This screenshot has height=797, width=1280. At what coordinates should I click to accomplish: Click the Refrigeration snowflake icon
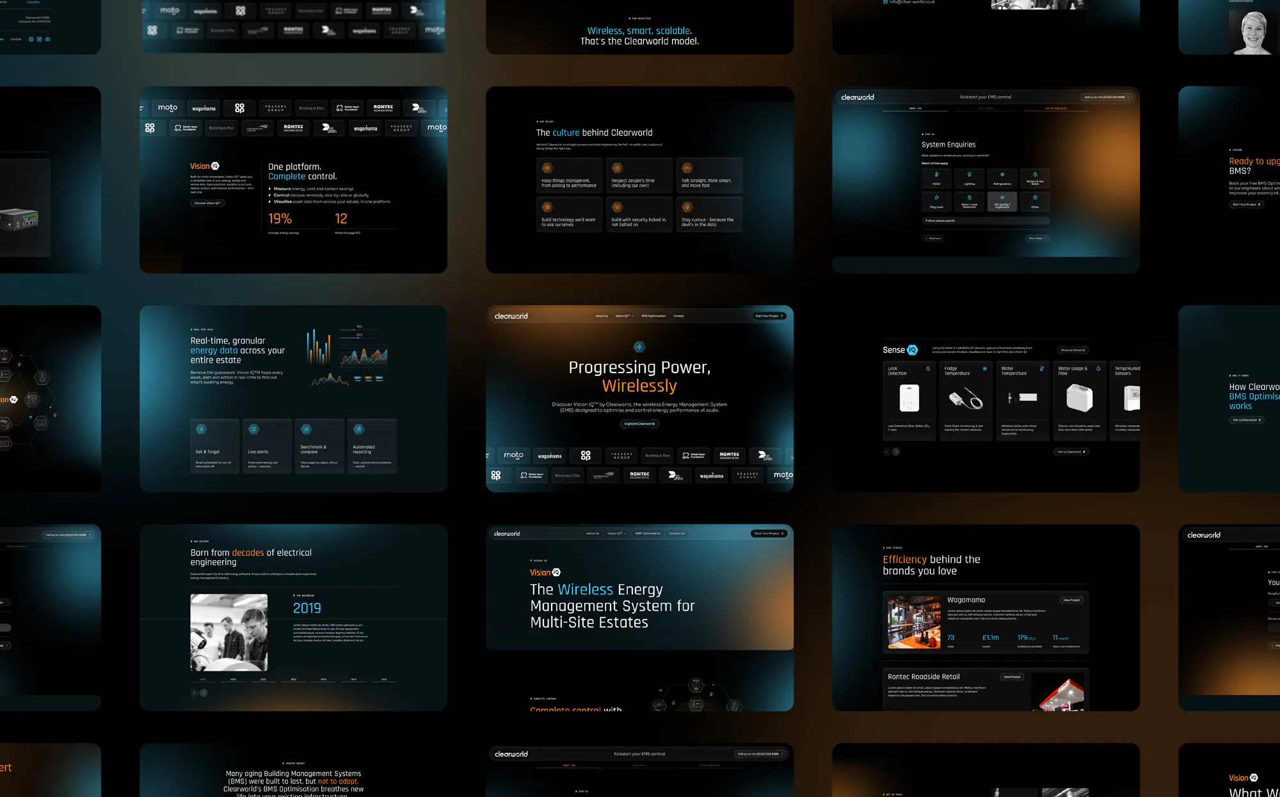click(x=1002, y=175)
